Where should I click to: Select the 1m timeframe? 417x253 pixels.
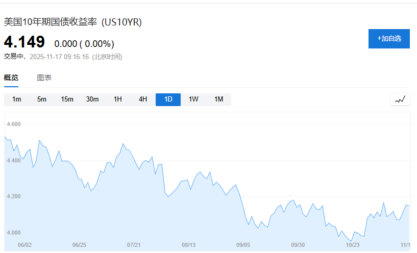pyautogui.click(x=17, y=99)
